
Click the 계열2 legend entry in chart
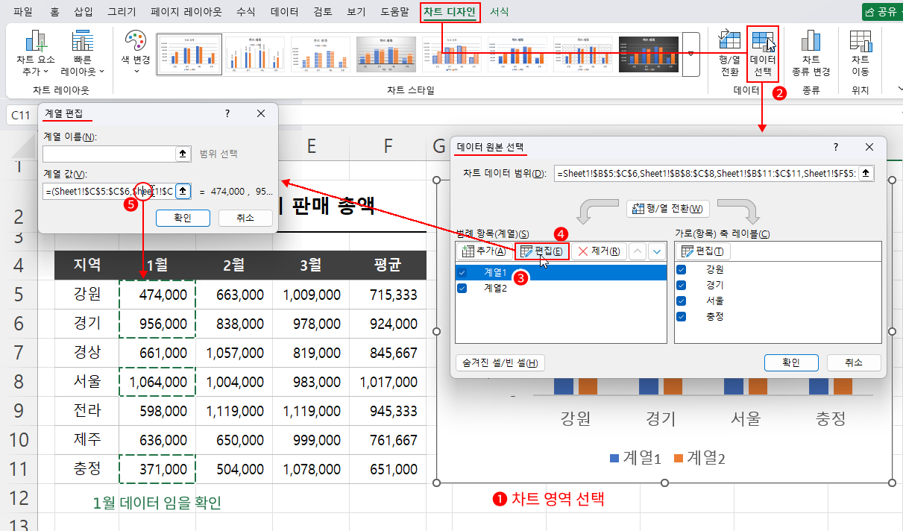(x=699, y=457)
